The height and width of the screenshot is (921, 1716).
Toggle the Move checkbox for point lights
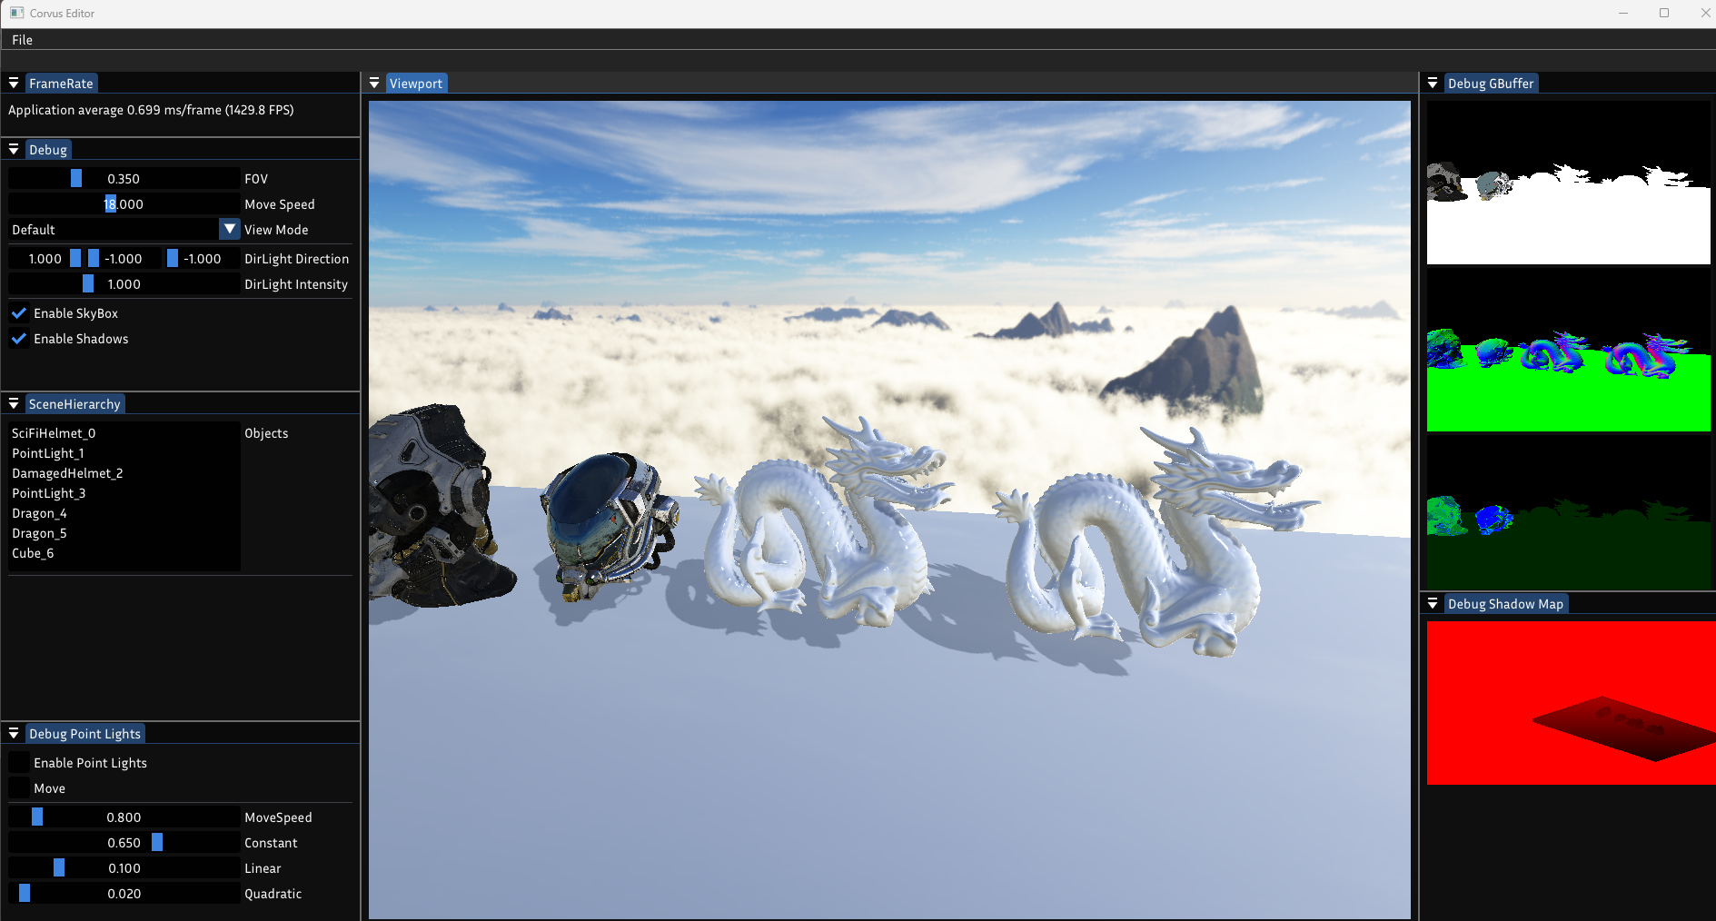(19, 788)
